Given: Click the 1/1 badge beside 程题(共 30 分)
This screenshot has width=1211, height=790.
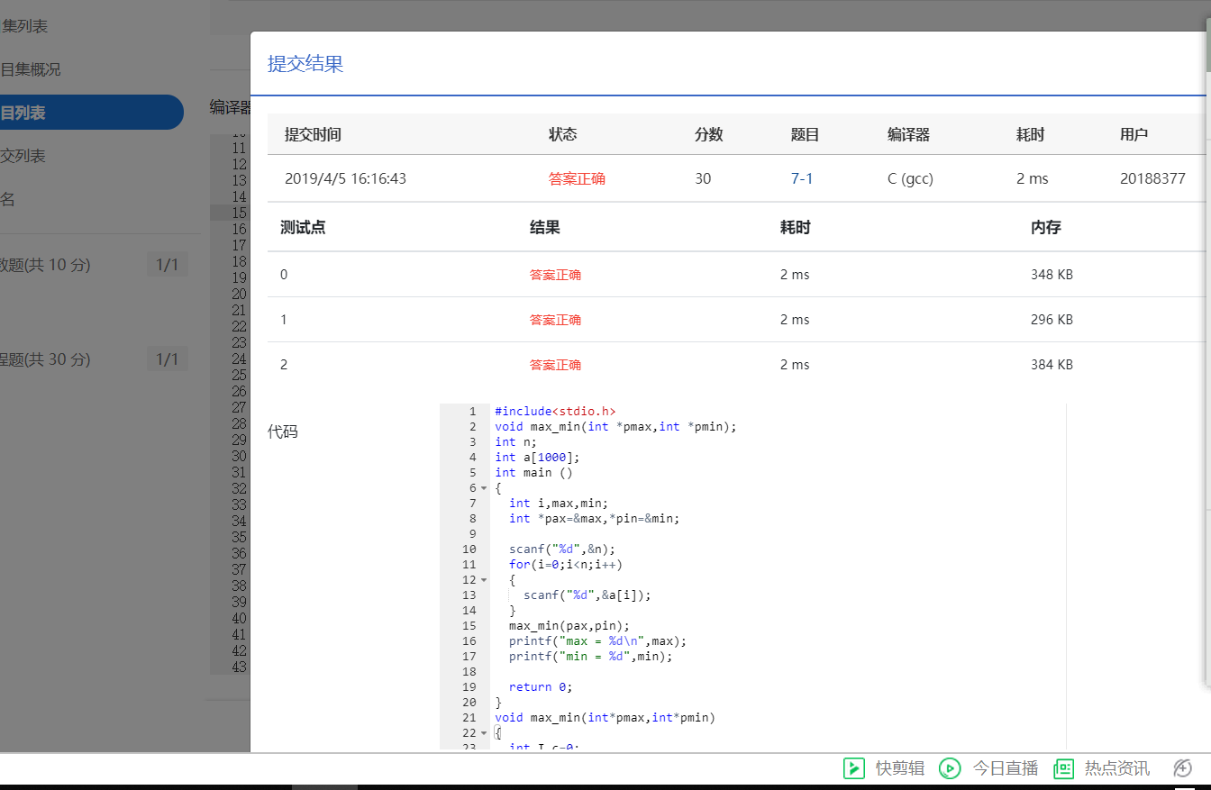Looking at the screenshot, I should (x=168, y=359).
